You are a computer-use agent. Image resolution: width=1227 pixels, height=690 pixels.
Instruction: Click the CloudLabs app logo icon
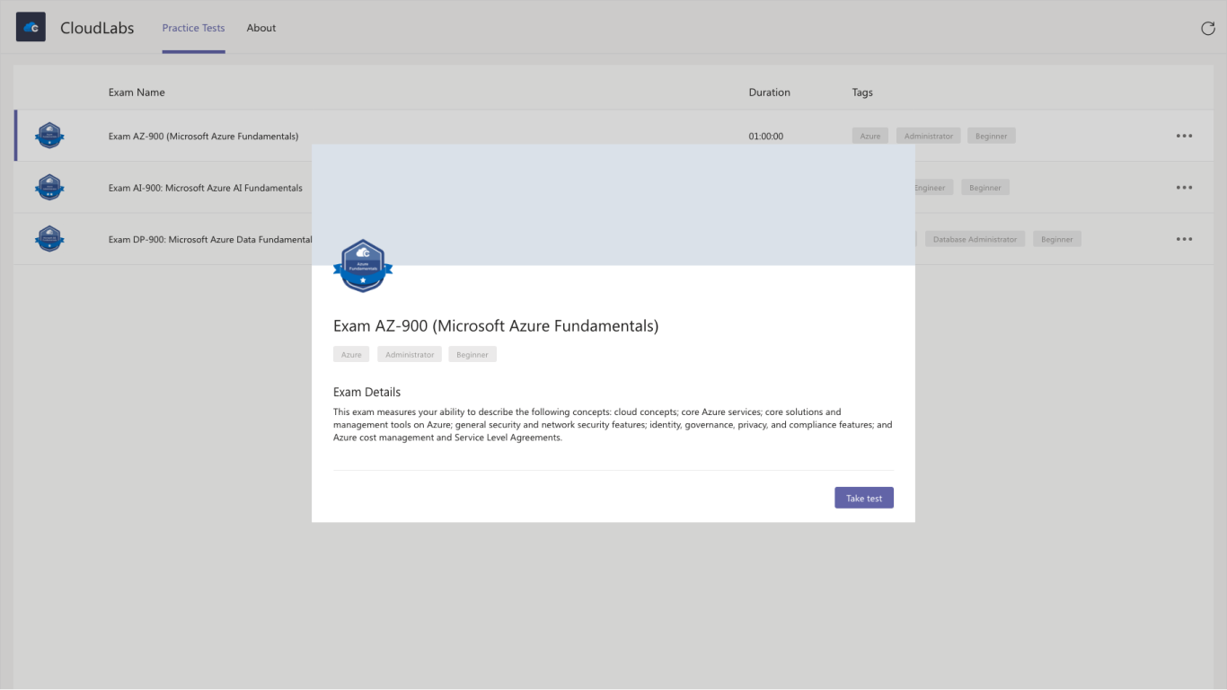[x=31, y=27]
